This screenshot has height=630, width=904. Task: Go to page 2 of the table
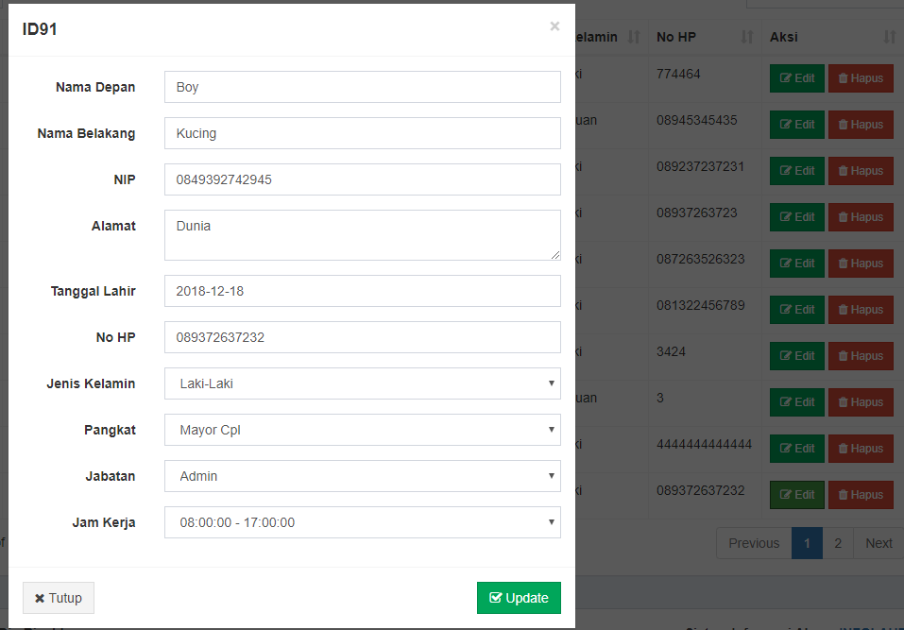[838, 543]
